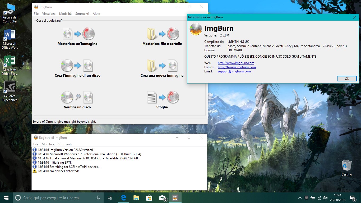
Task: Open the Modalità menu
Action: tap(65, 14)
